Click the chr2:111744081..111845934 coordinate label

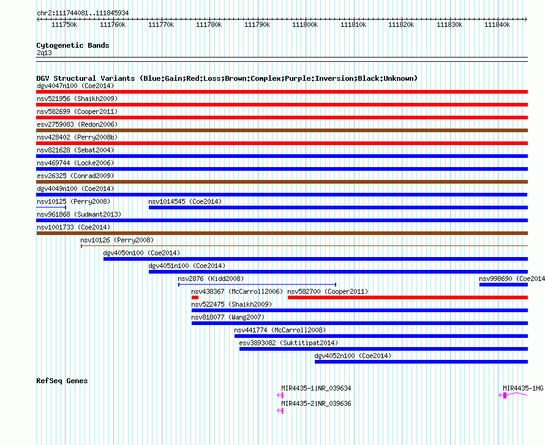[83, 13]
